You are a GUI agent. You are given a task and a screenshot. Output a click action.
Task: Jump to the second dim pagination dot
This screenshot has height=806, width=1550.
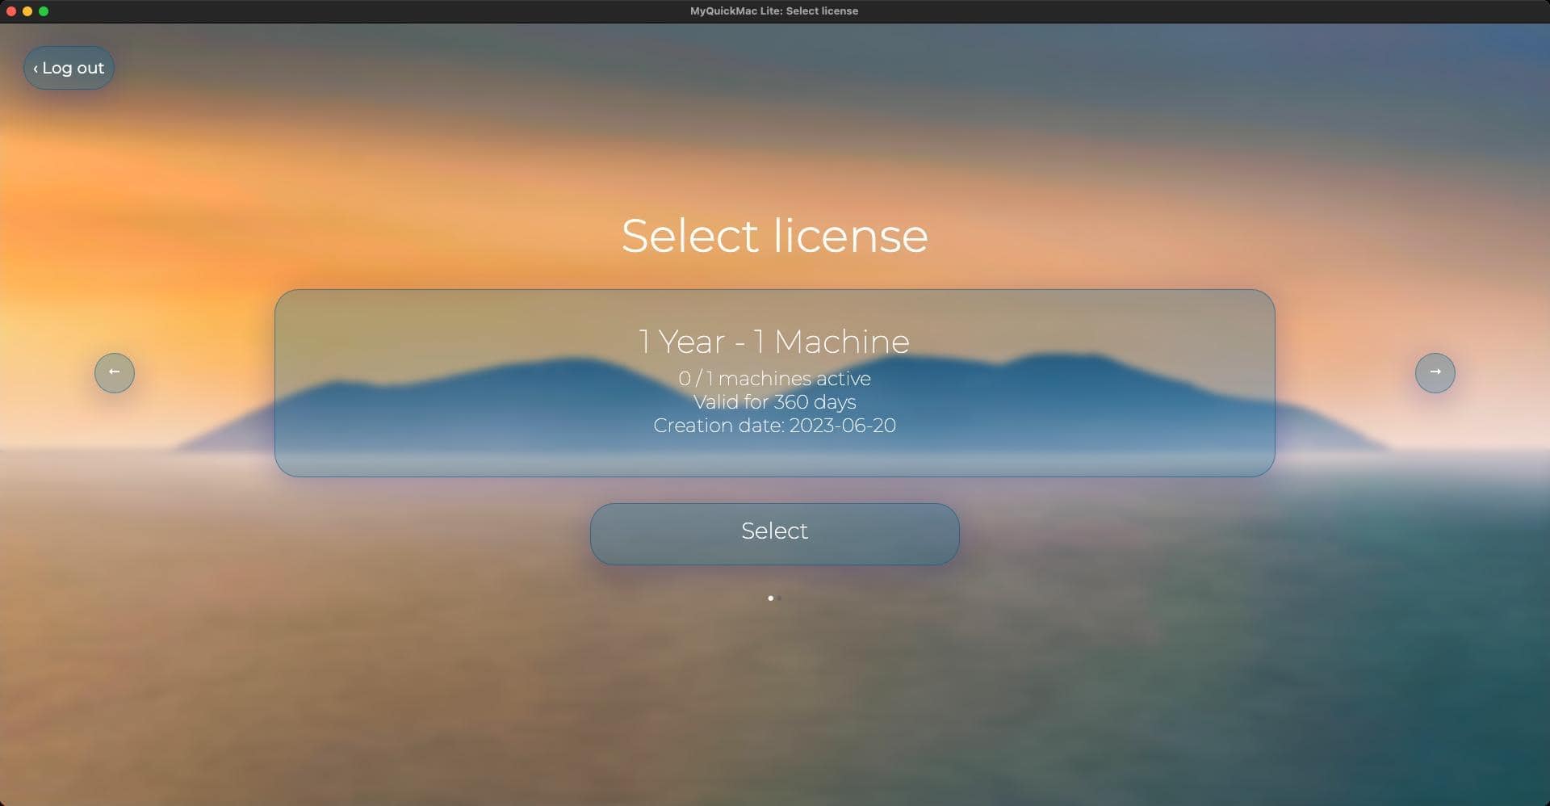pyautogui.click(x=780, y=598)
